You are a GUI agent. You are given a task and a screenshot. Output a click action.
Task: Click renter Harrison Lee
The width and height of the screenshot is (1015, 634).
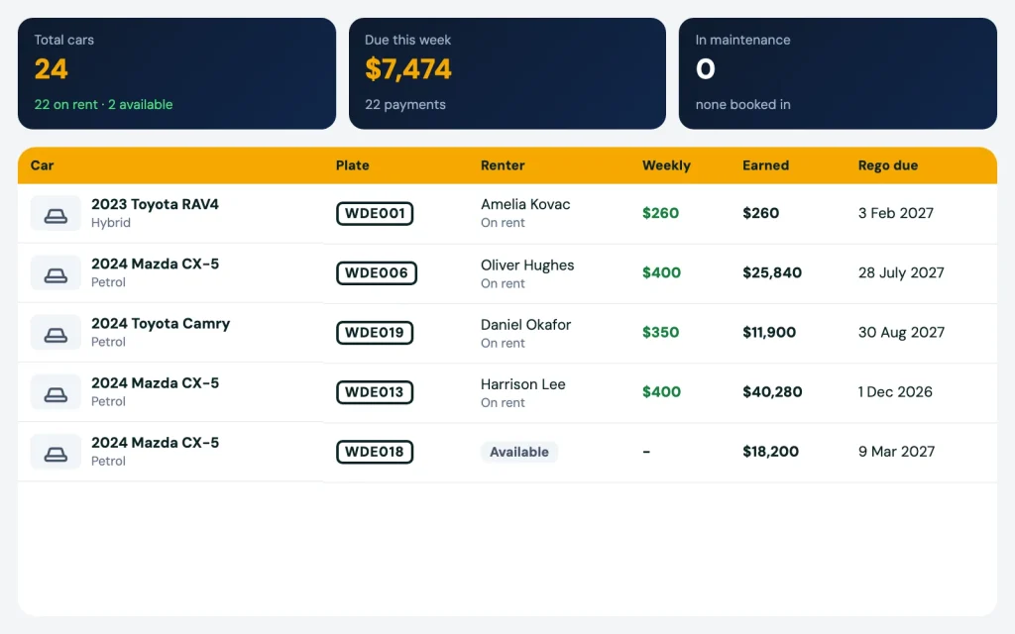523,384
